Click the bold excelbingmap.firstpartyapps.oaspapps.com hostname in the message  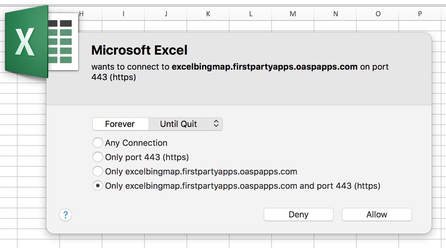pyautogui.click(x=265, y=67)
